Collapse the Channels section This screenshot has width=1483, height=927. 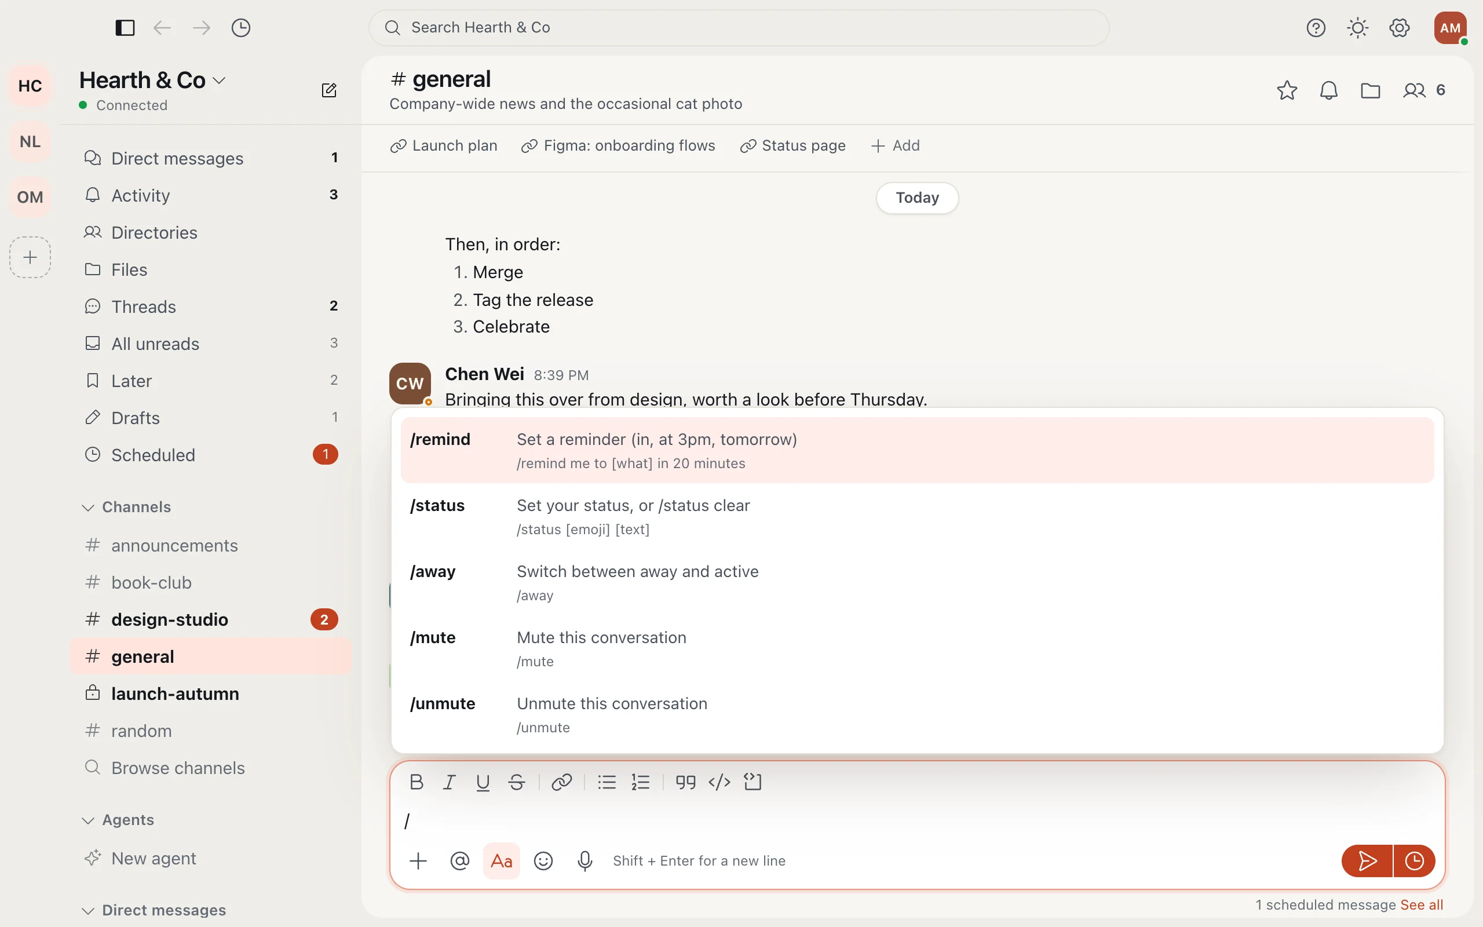coord(127,507)
